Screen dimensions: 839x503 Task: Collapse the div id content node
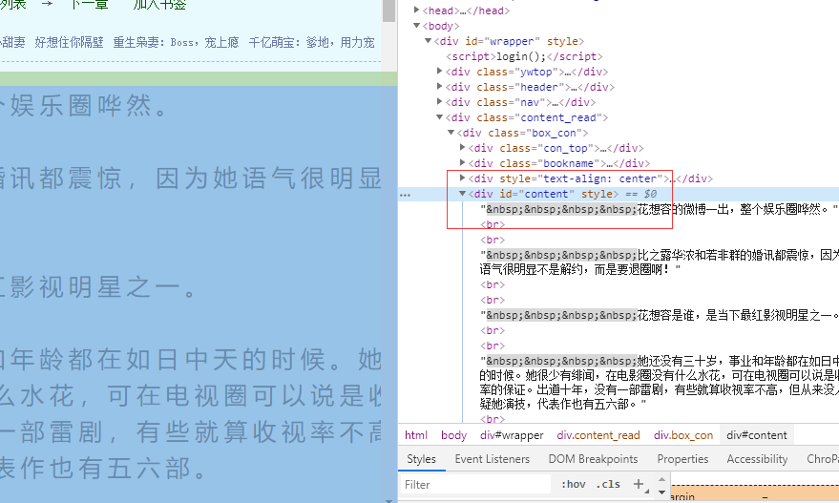[x=463, y=194]
